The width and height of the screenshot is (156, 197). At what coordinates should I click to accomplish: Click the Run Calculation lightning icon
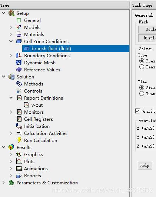tap(19, 140)
